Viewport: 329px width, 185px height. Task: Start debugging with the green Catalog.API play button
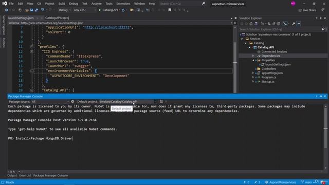pos(100,10)
